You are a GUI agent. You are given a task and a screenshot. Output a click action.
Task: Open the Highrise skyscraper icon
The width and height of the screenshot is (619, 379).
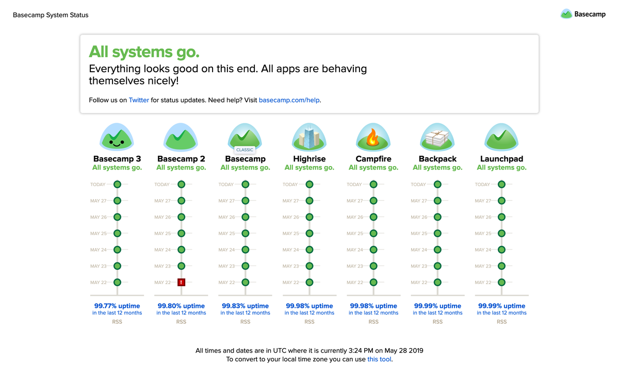click(309, 137)
